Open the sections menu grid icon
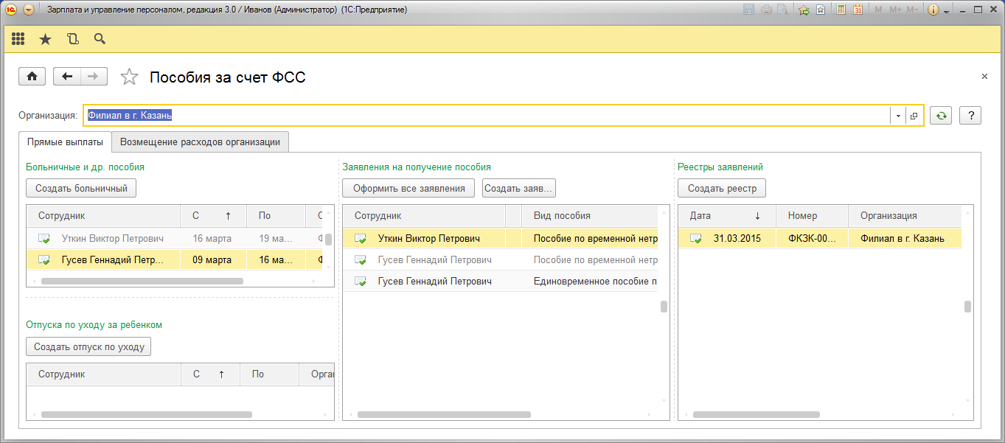1005x443 pixels. coord(18,39)
